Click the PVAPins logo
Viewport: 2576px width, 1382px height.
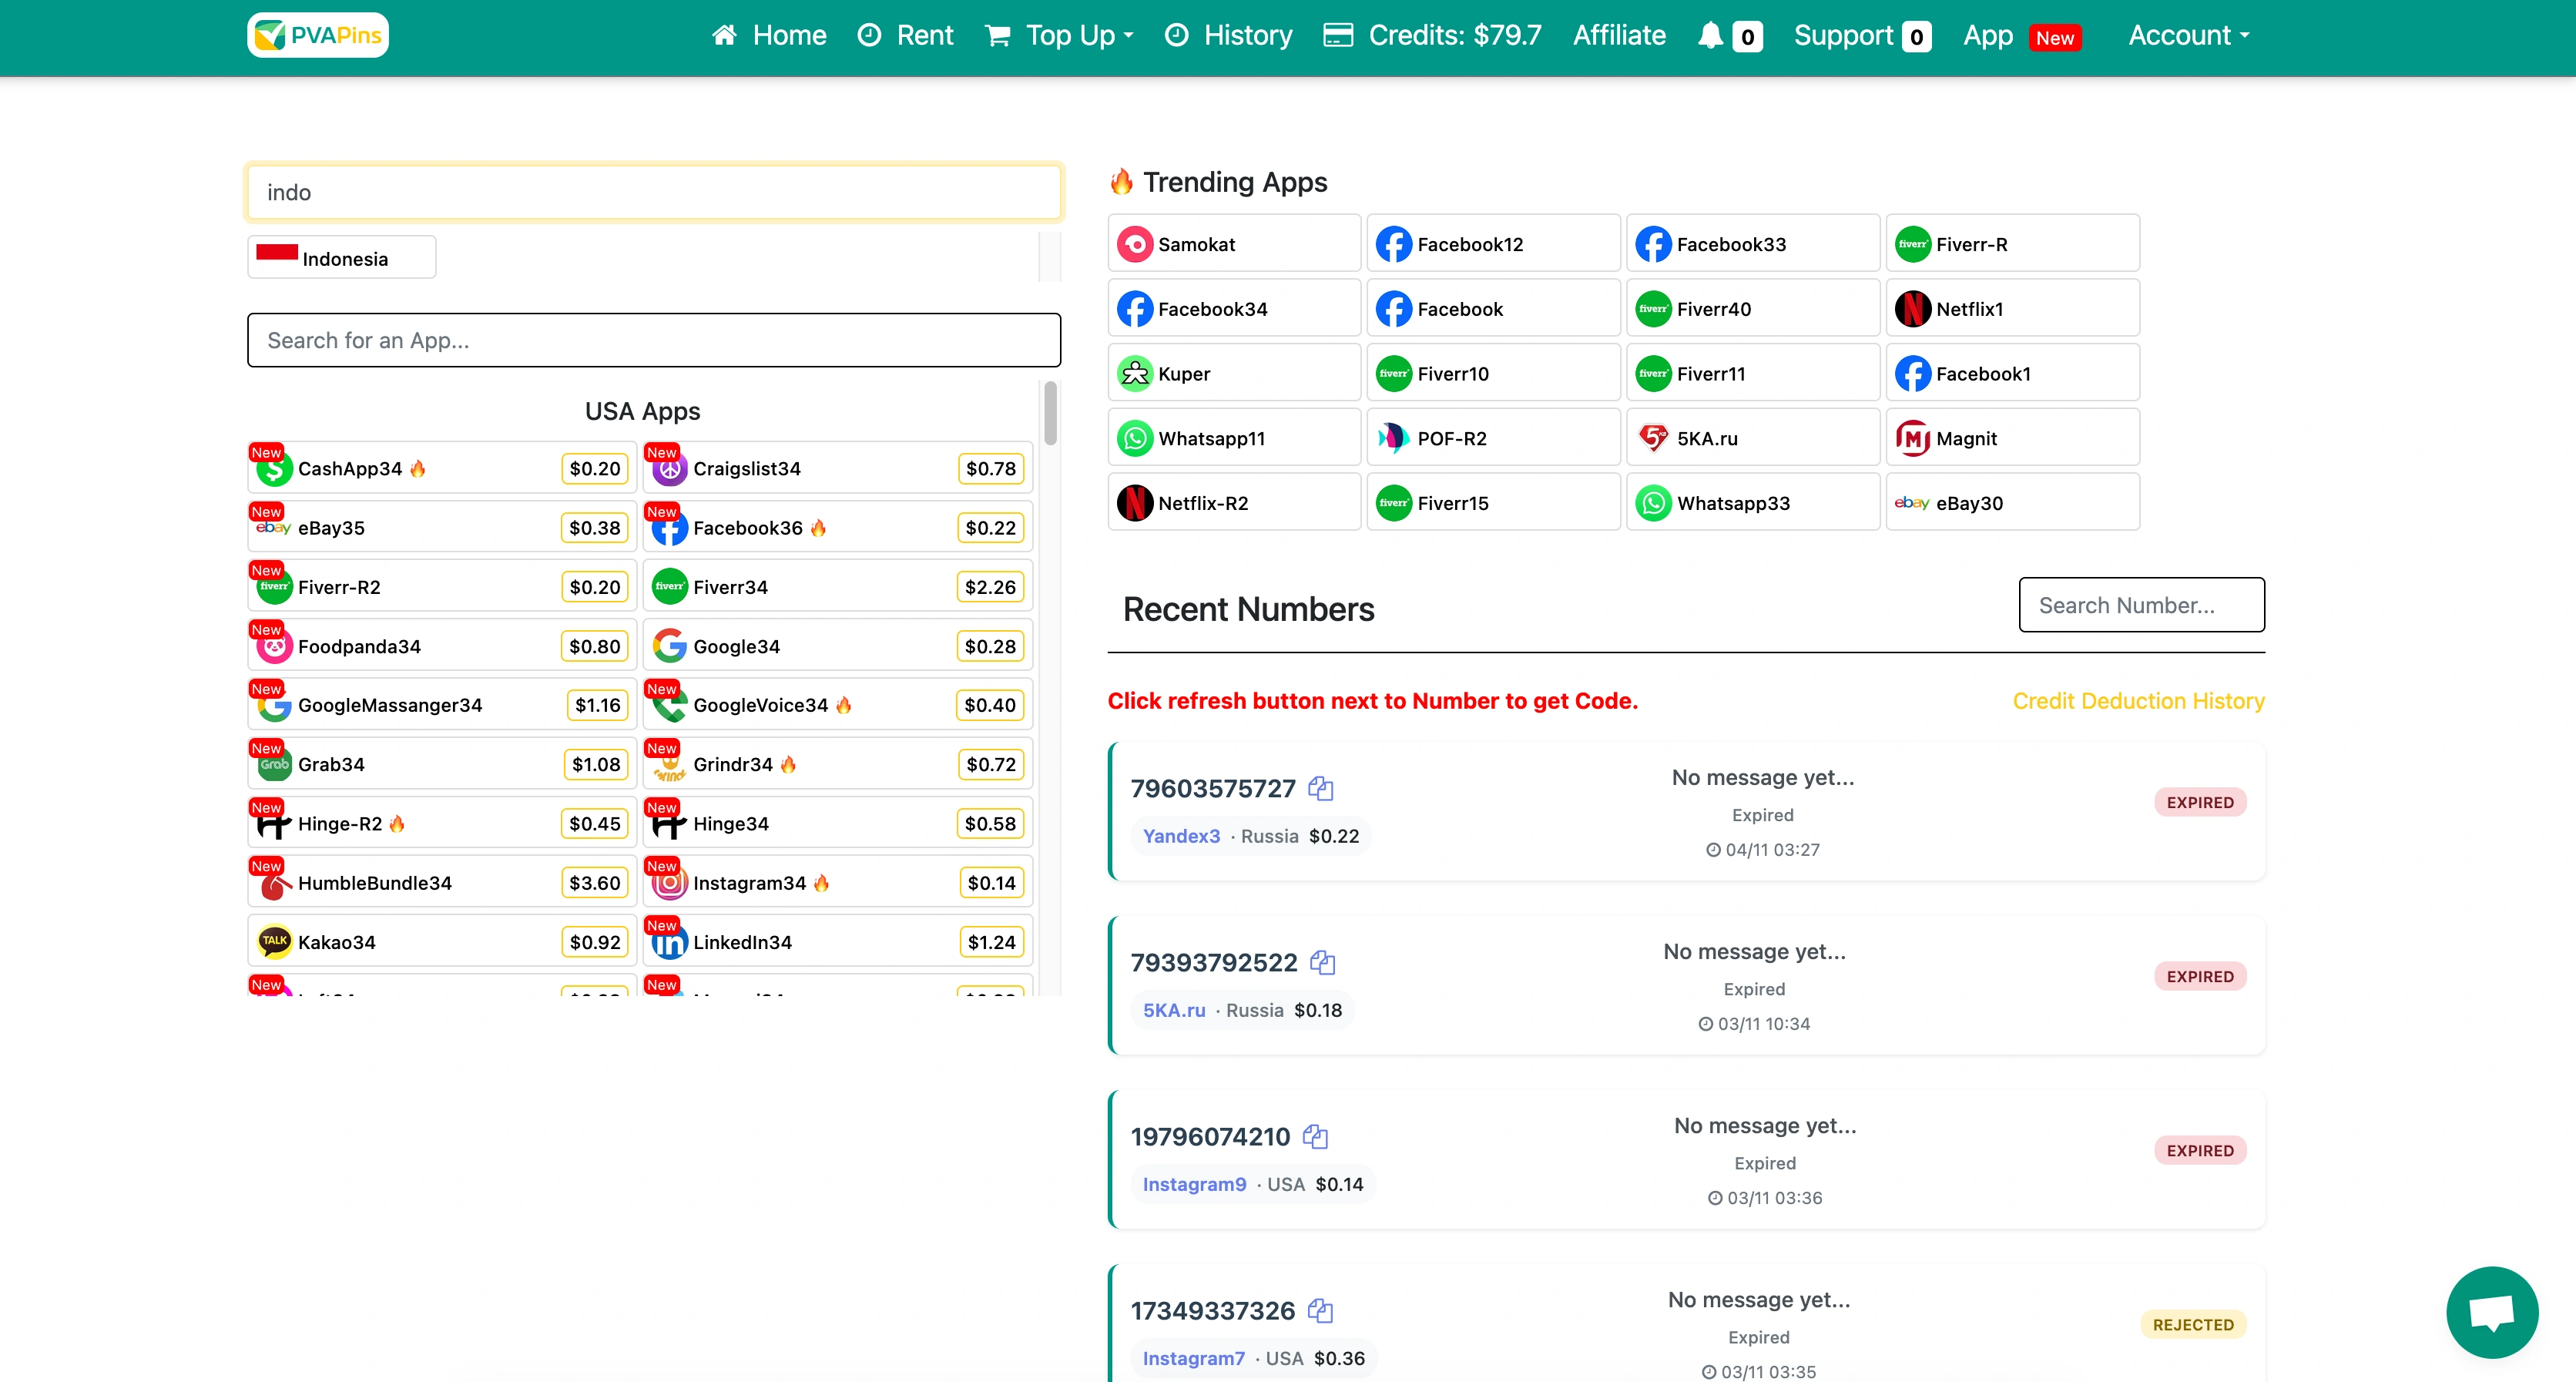[x=318, y=35]
